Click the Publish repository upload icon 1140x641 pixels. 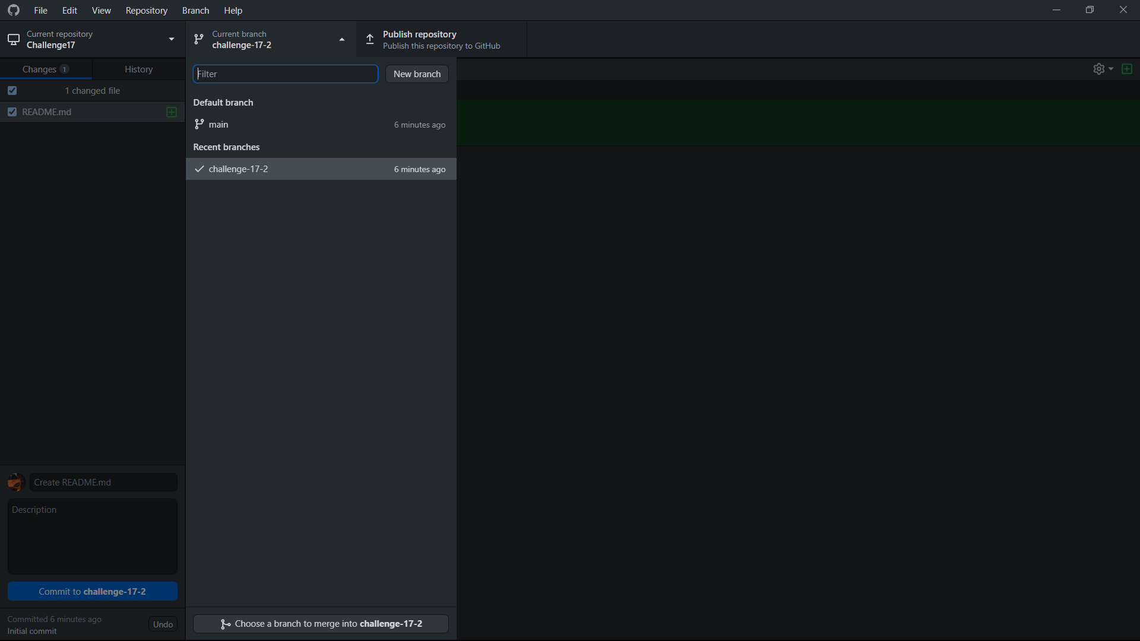370,40
